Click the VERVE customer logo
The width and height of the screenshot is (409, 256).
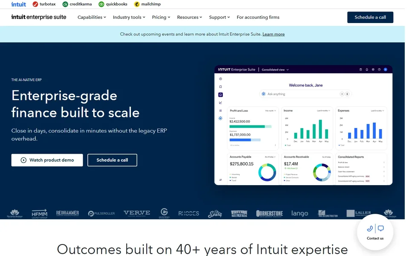point(137,213)
